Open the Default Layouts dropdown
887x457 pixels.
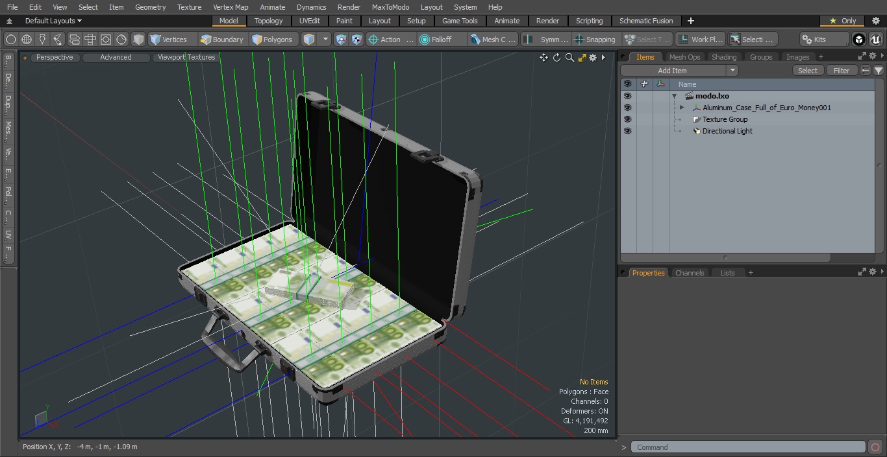[x=53, y=21]
